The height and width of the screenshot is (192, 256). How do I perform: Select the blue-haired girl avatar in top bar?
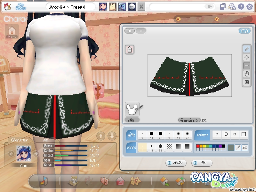[103, 7]
